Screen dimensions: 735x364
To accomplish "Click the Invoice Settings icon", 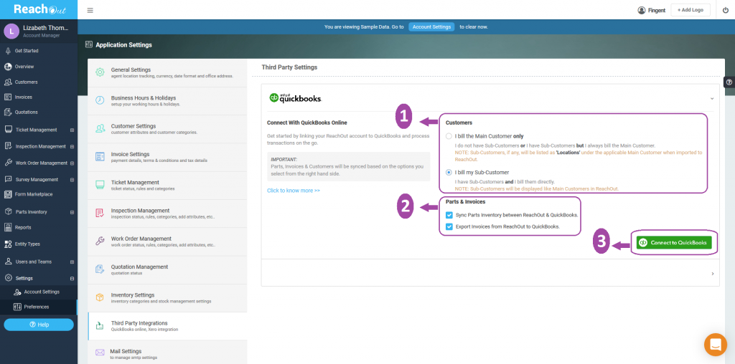I will click(100, 157).
